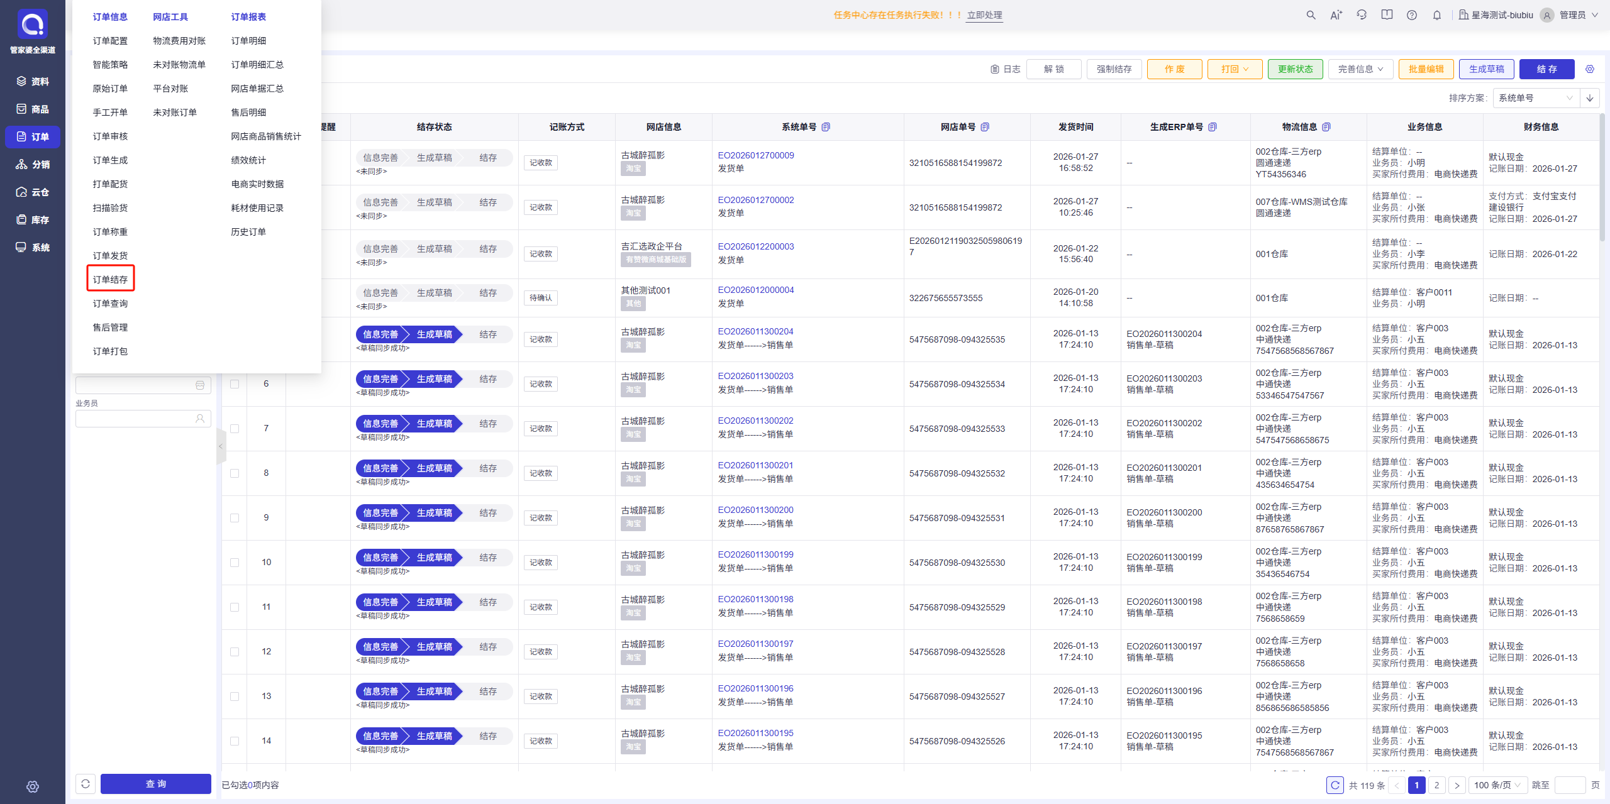Click the AI assistant icon
The height and width of the screenshot is (804, 1610).
tap(1336, 15)
